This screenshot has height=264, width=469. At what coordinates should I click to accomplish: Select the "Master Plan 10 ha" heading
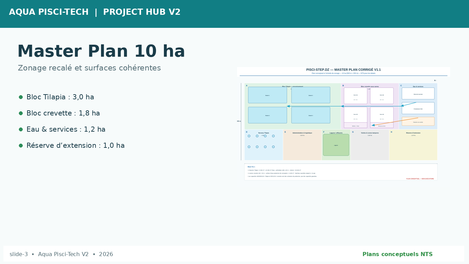click(101, 52)
